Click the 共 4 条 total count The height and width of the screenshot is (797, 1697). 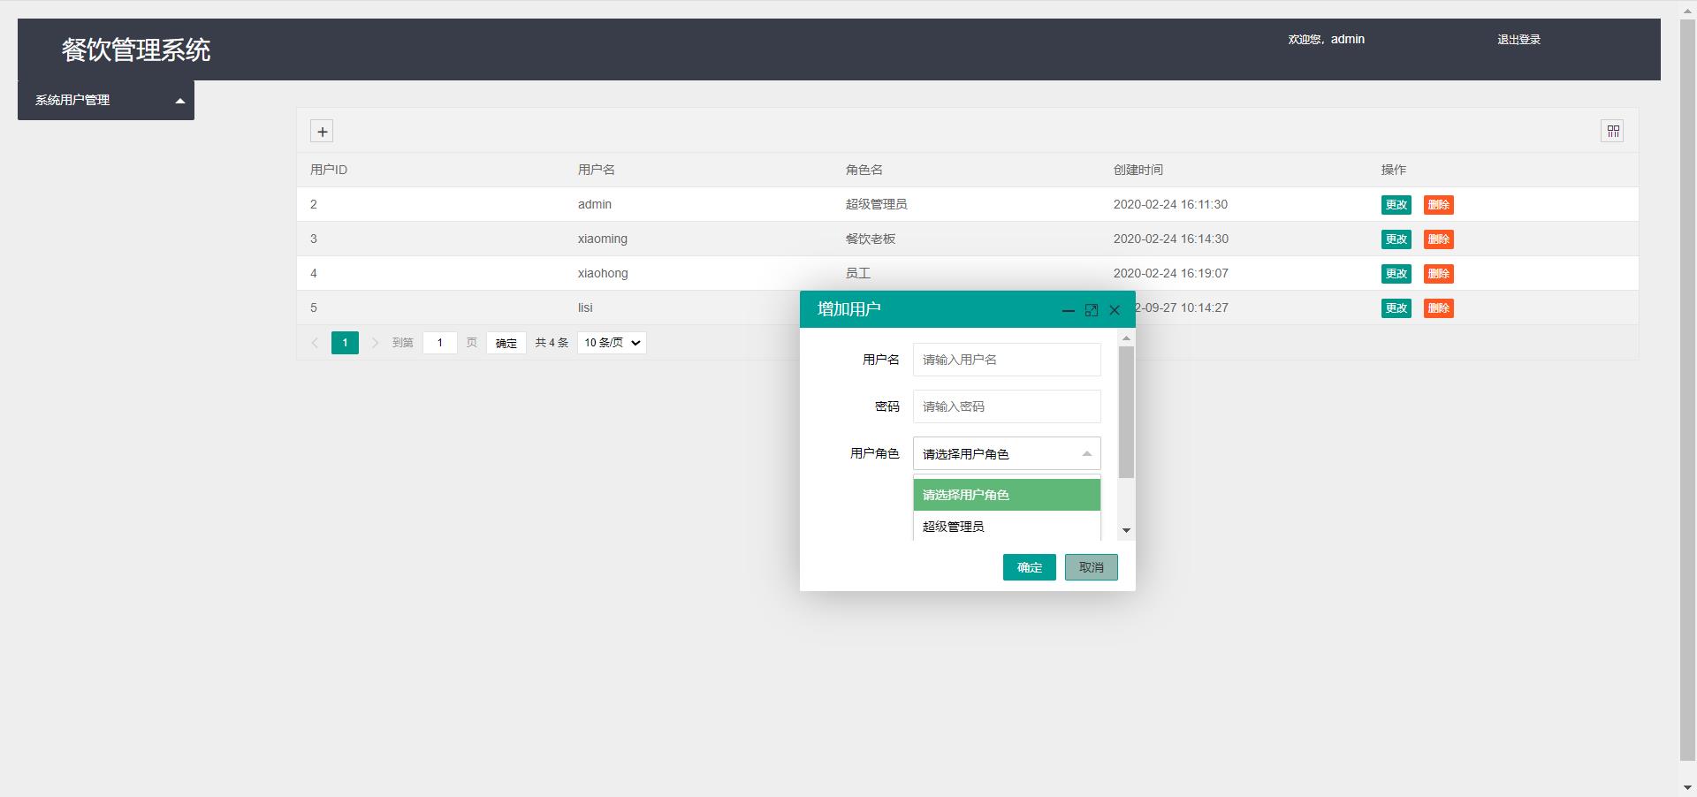552,343
